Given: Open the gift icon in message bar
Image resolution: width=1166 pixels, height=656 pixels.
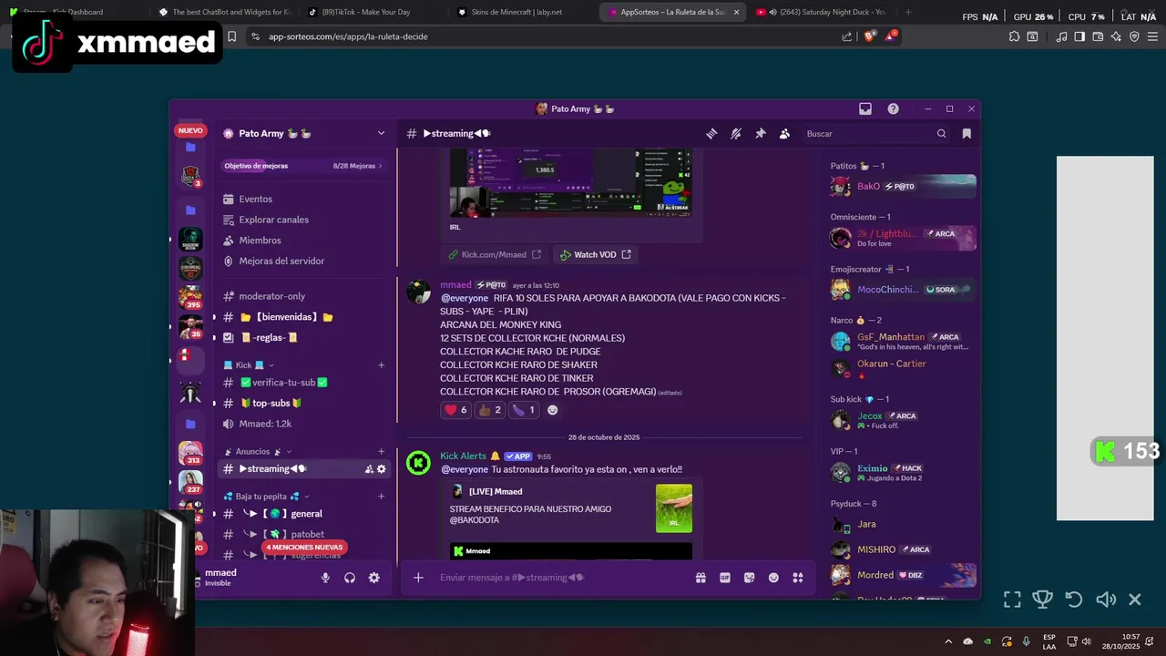Looking at the screenshot, I should click(701, 578).
